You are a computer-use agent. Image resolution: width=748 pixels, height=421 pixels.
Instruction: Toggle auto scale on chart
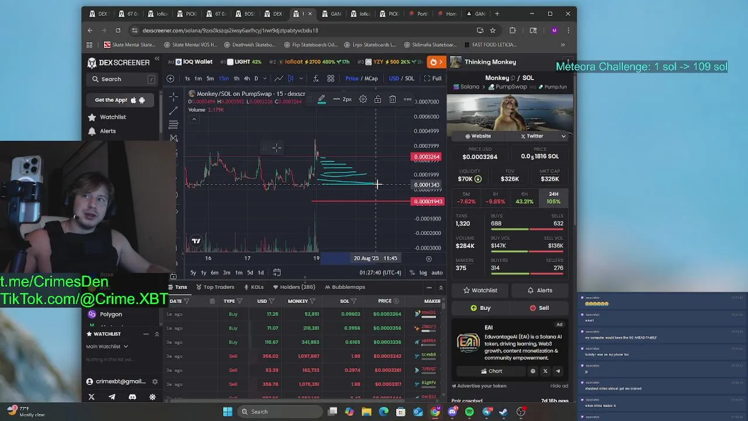coord(437,272)
